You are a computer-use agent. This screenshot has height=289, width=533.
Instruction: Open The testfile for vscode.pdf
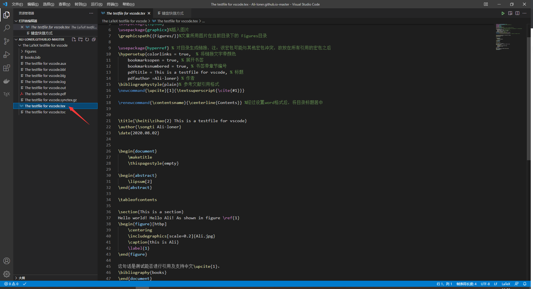point(55,94)
